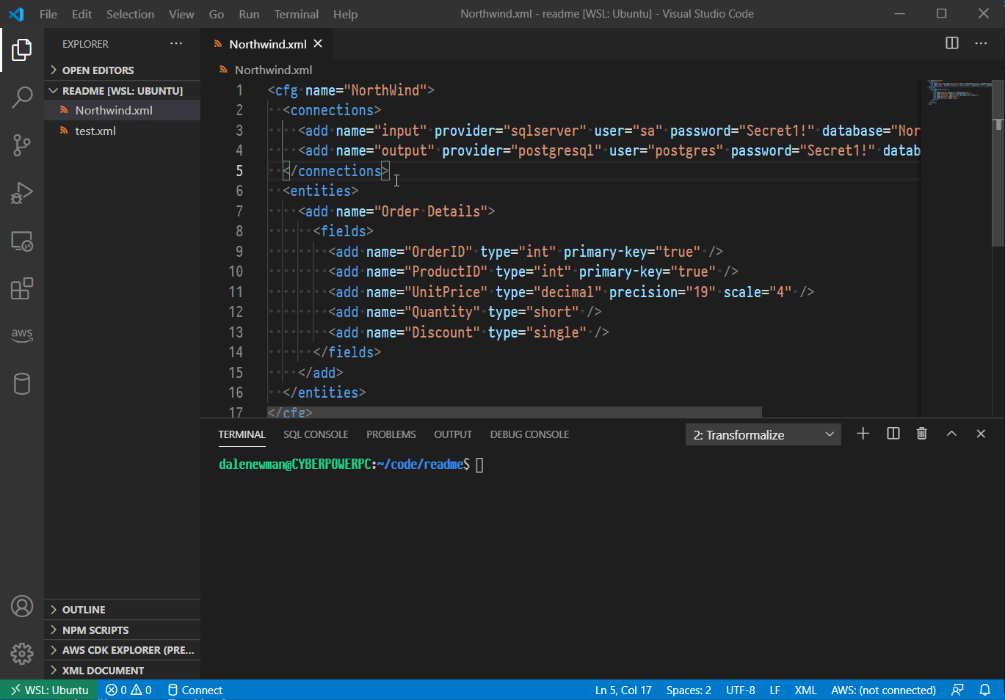Select the Northwind.xml editor tab
Screen dimensions: 1005x700
click(267, 44)
